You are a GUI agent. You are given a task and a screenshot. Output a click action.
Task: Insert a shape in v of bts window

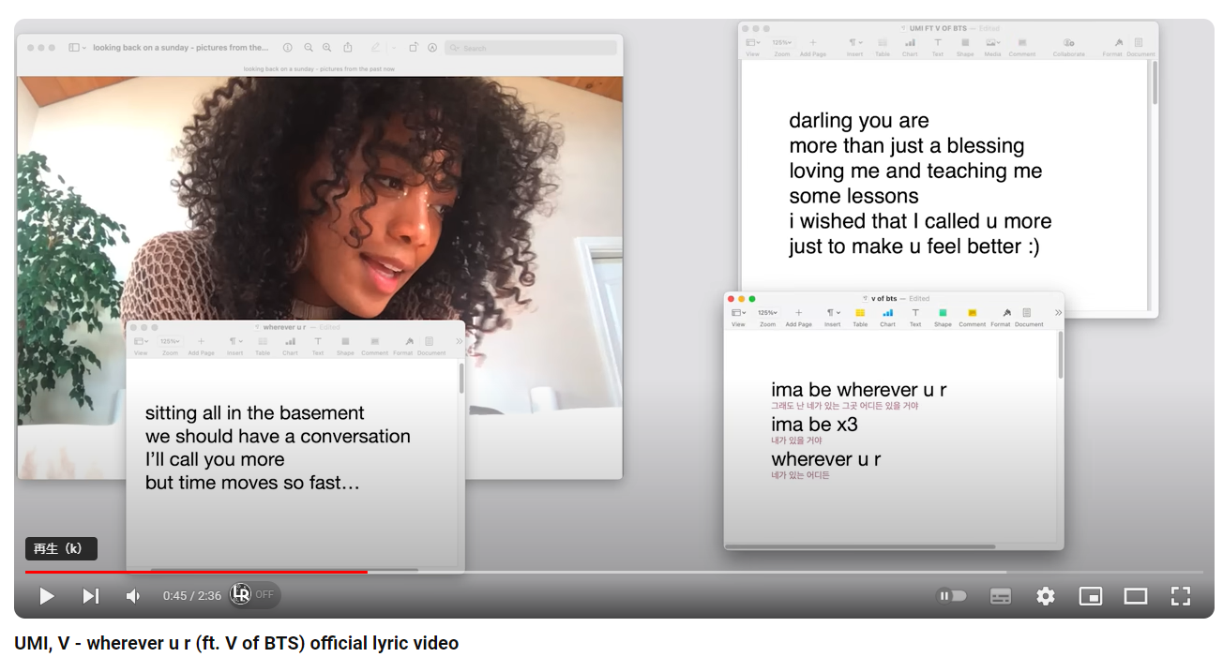coord(943,317)
